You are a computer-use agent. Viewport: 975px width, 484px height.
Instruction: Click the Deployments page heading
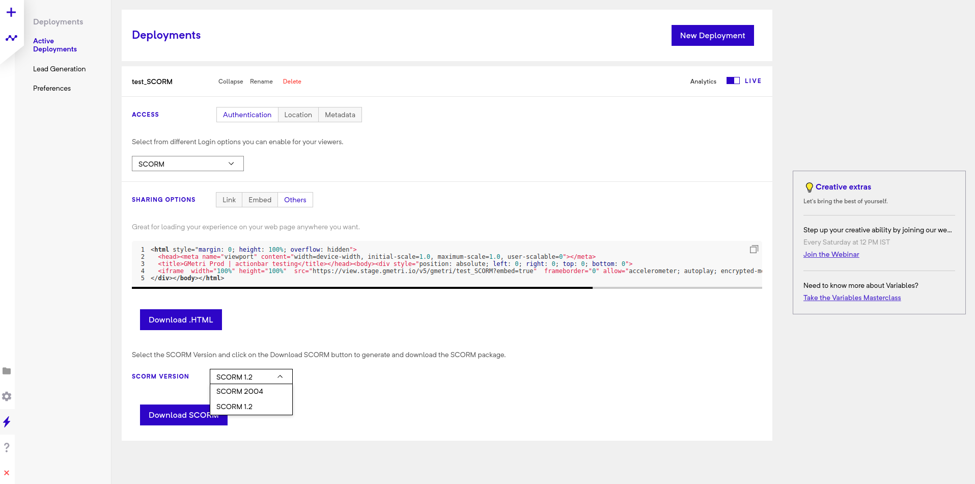point(166,35)
